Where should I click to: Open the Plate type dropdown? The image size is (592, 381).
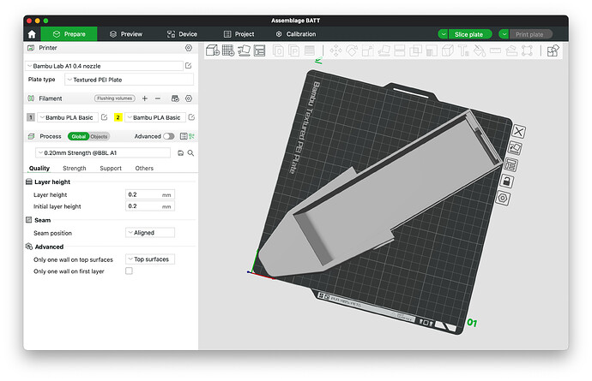[x=129, y=80]
